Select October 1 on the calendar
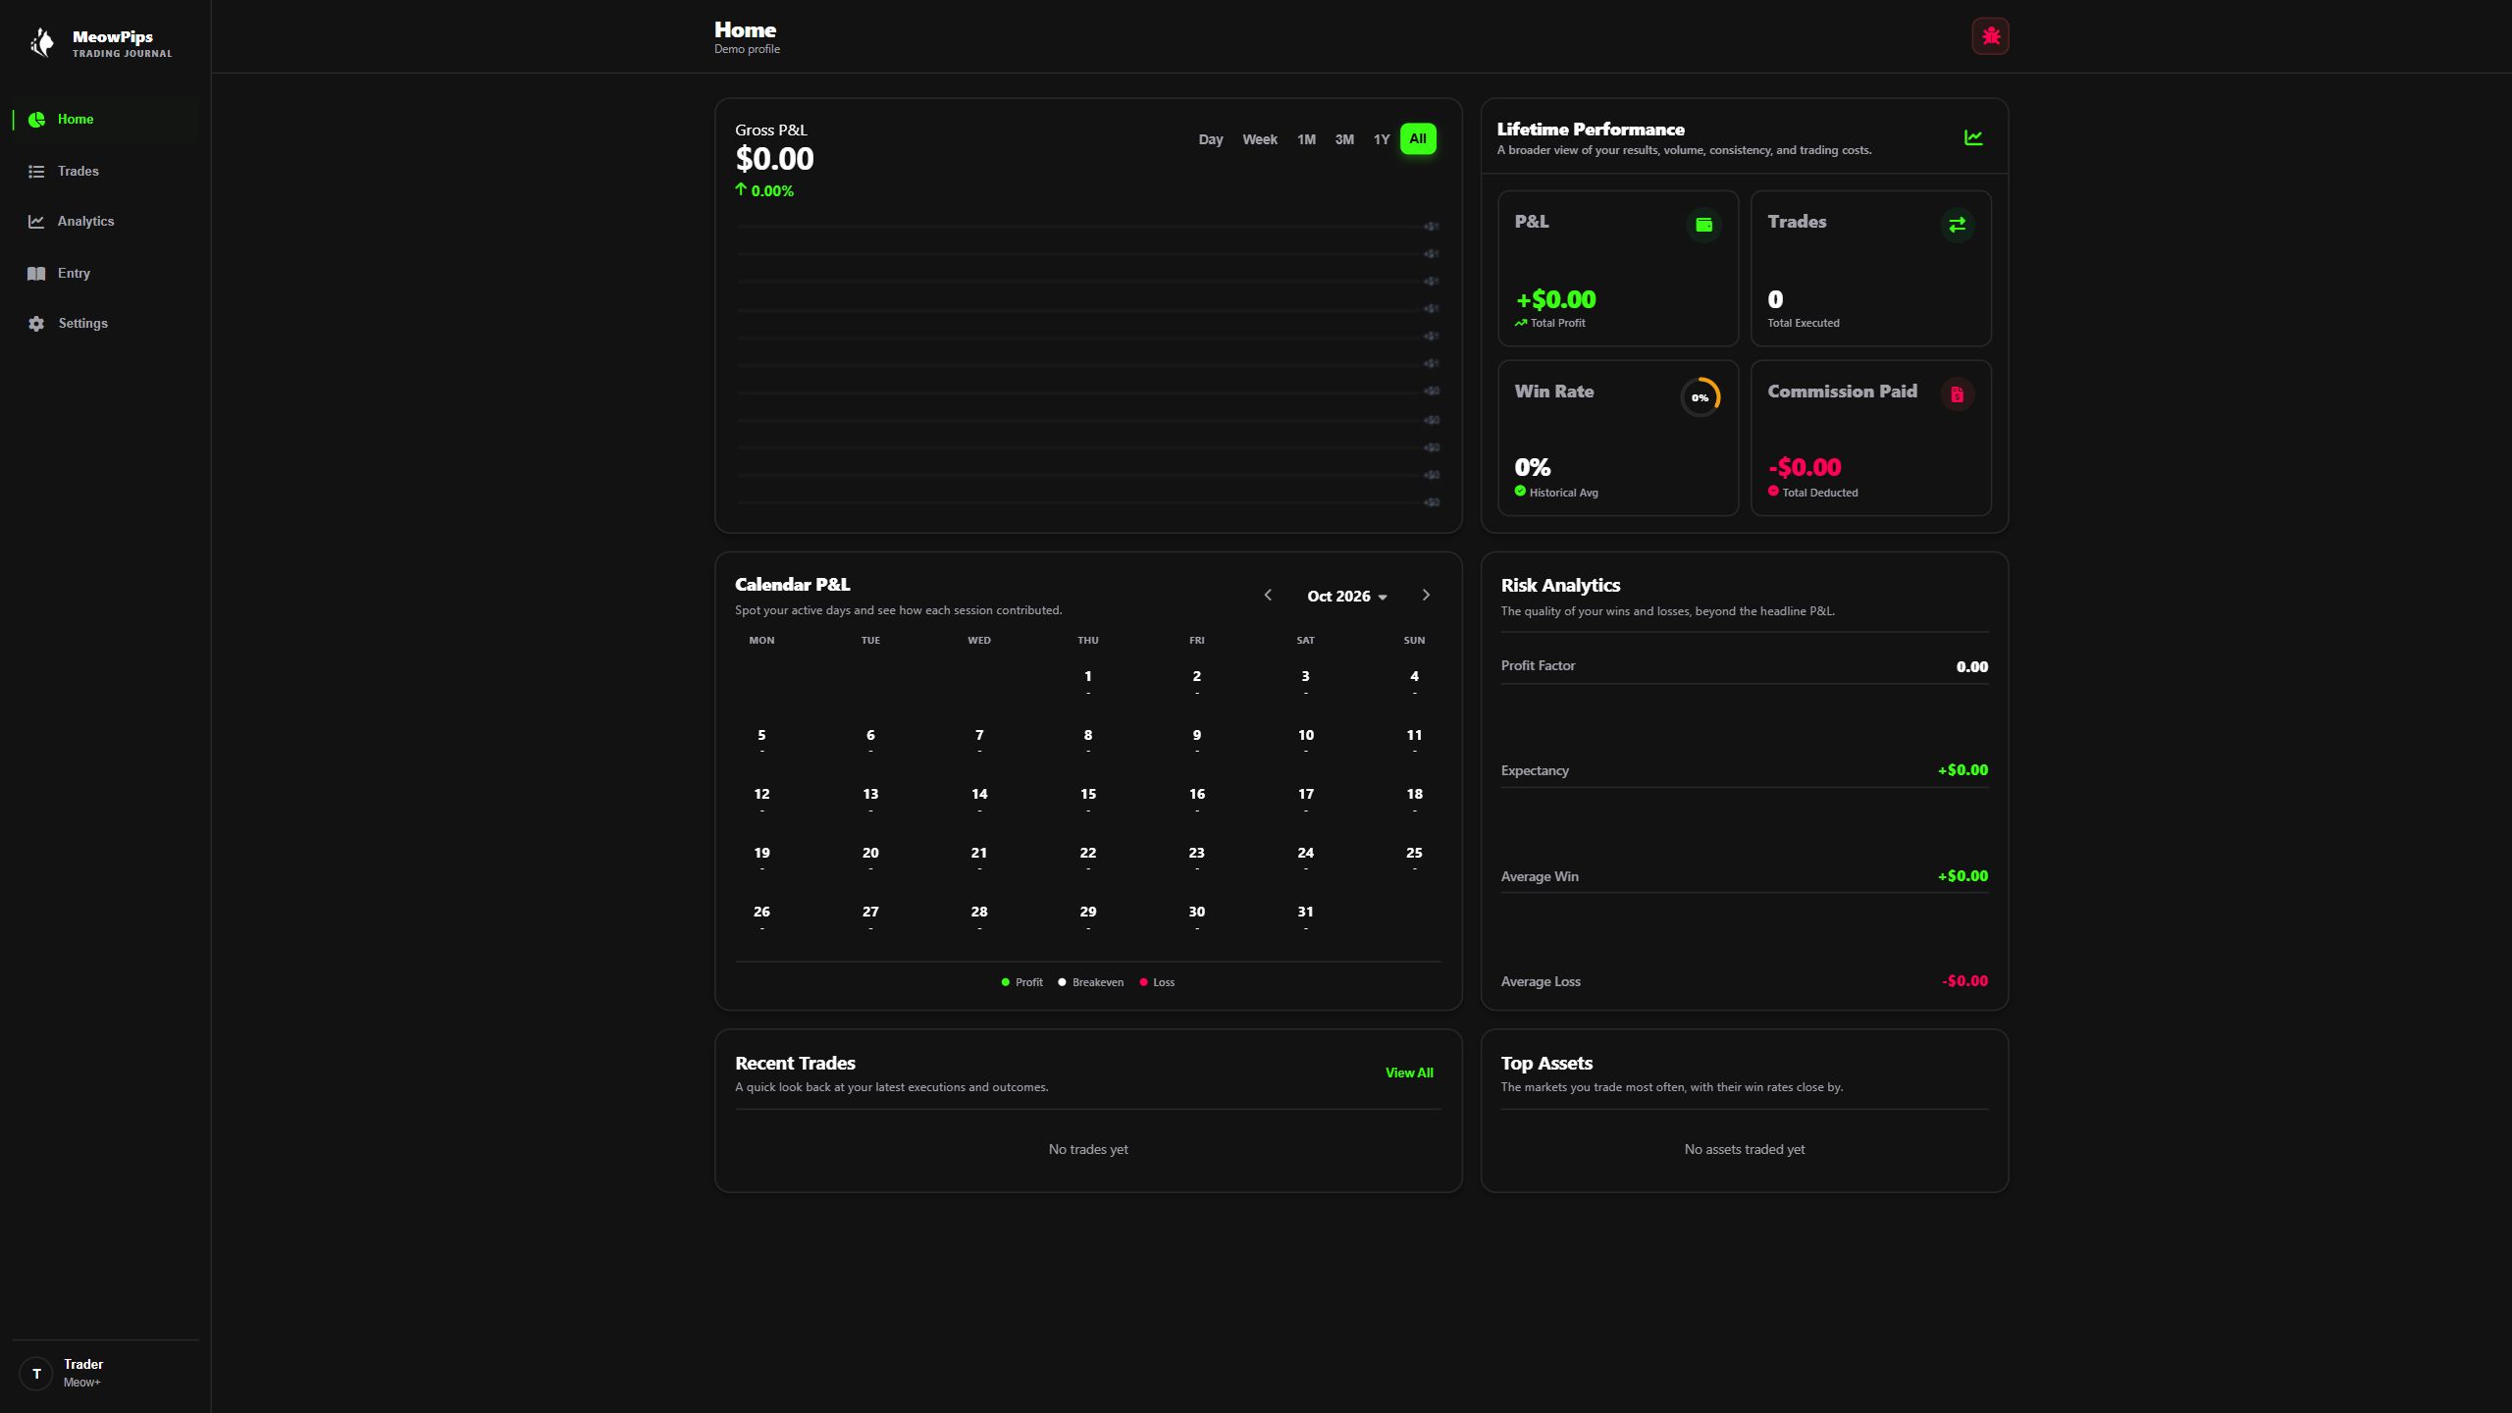Image resolution: width=2512 pixels, height=1413 pixels. tap(1088, 681)
